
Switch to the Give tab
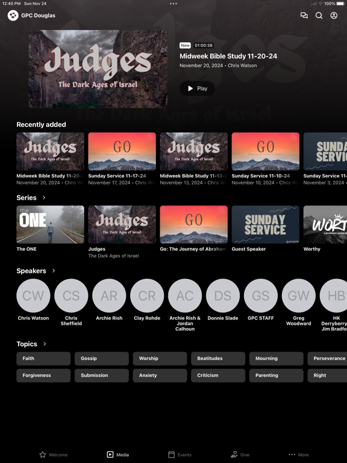[x=240, y=455]
